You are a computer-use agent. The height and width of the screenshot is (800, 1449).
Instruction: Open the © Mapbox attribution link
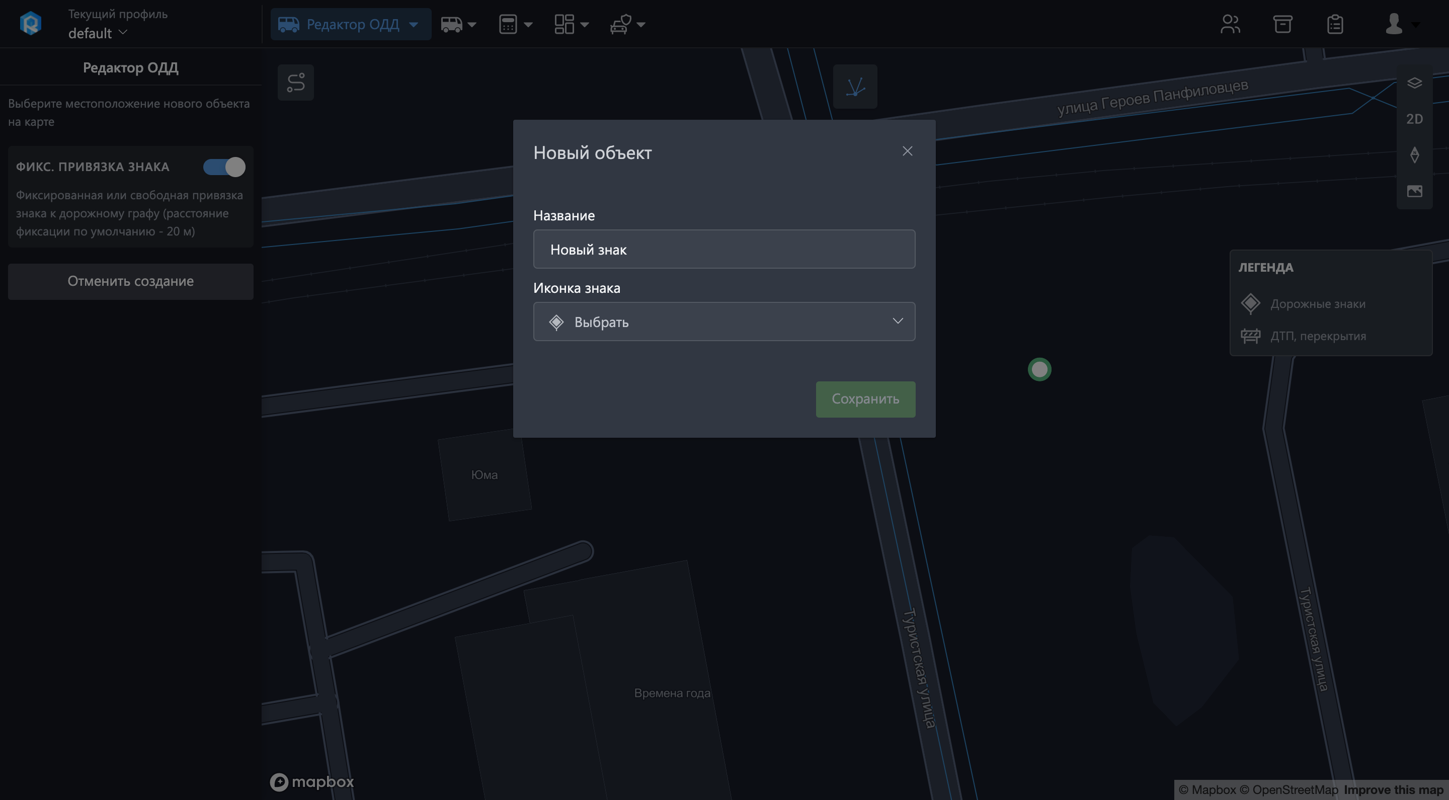1207,790
